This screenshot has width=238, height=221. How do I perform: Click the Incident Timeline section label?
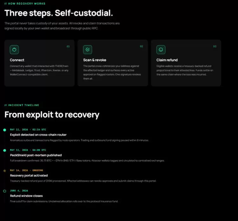(22, 105)
